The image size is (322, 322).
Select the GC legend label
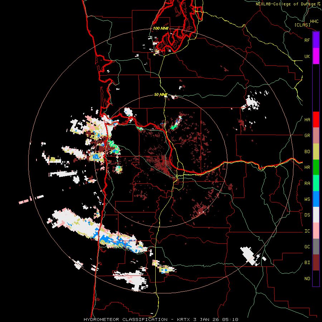(x=307, y=247)
